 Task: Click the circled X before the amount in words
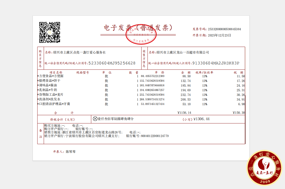point(95,119)
